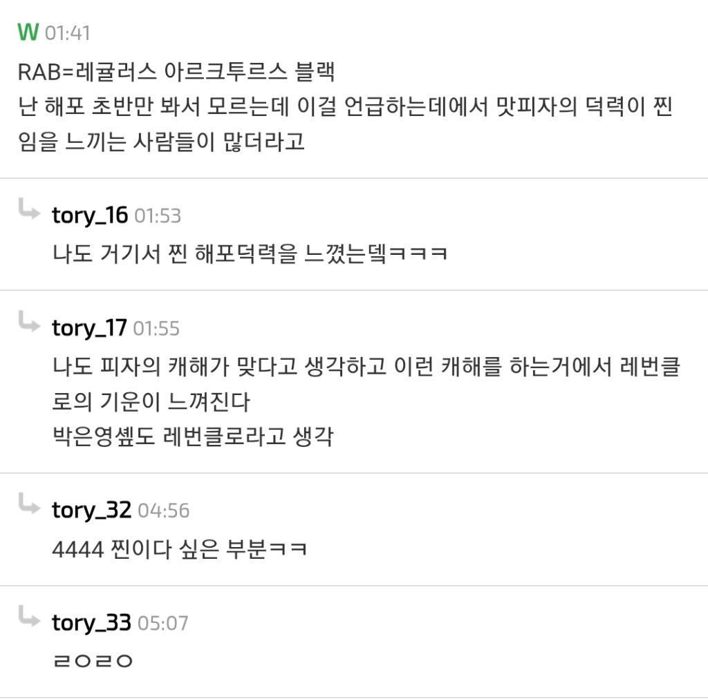Click the reply text 4444 찐이다 싶은 부분
The image size is (708, 699).
[180, 549]
